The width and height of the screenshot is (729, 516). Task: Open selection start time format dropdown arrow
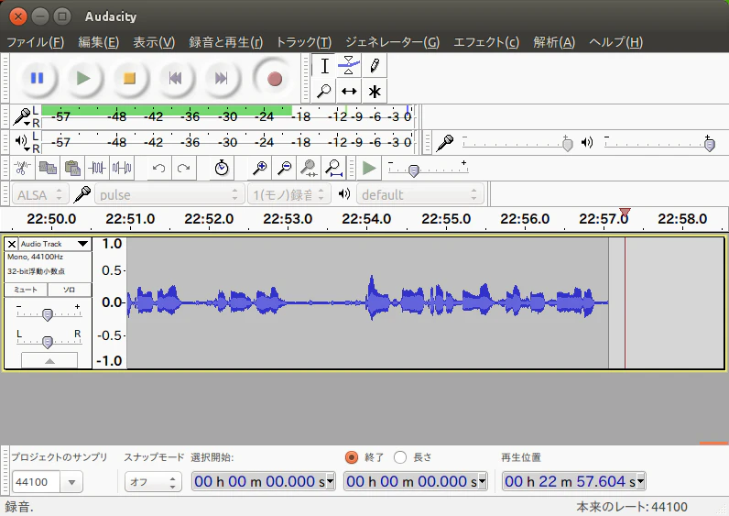tap(330, 481)
